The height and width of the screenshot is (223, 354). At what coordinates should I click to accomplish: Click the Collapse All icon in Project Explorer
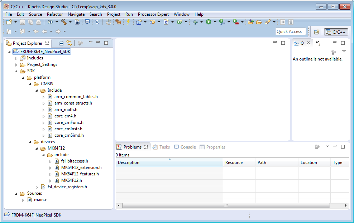pyautogui.click(x=61, y=43)
